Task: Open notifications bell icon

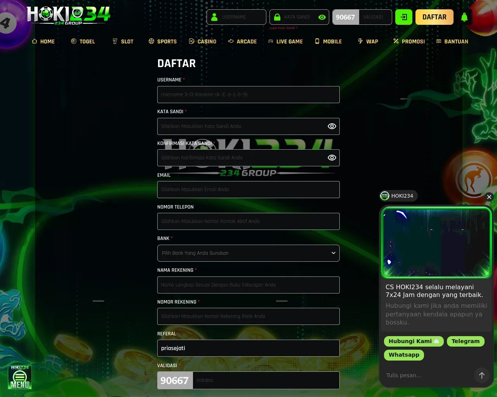Action: click(x=464, y=17)
